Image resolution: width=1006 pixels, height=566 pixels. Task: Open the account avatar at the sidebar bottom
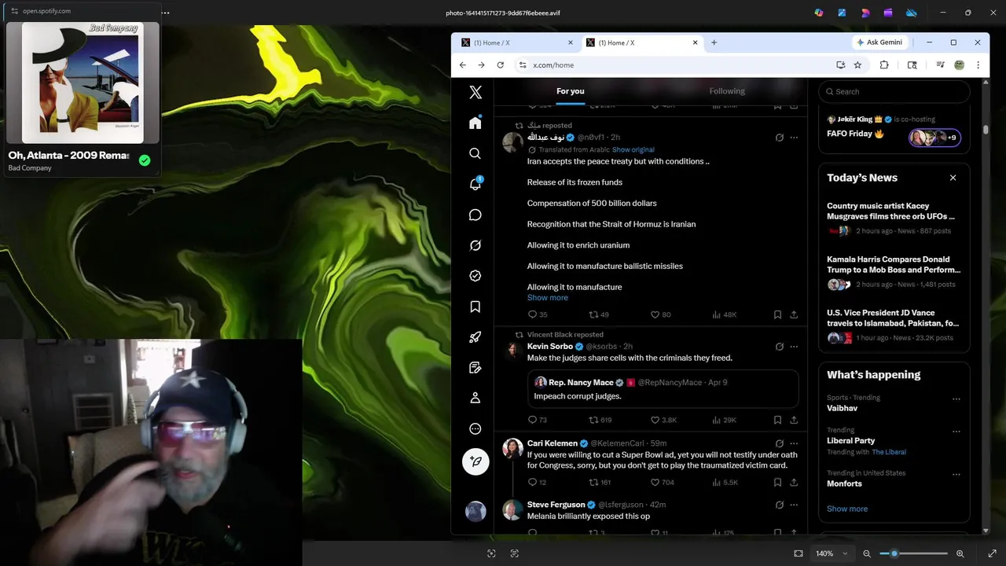(475, 511)
